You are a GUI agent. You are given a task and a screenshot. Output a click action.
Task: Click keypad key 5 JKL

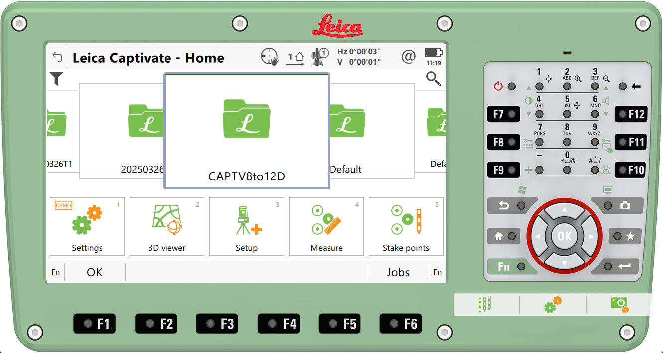(567, 114)
